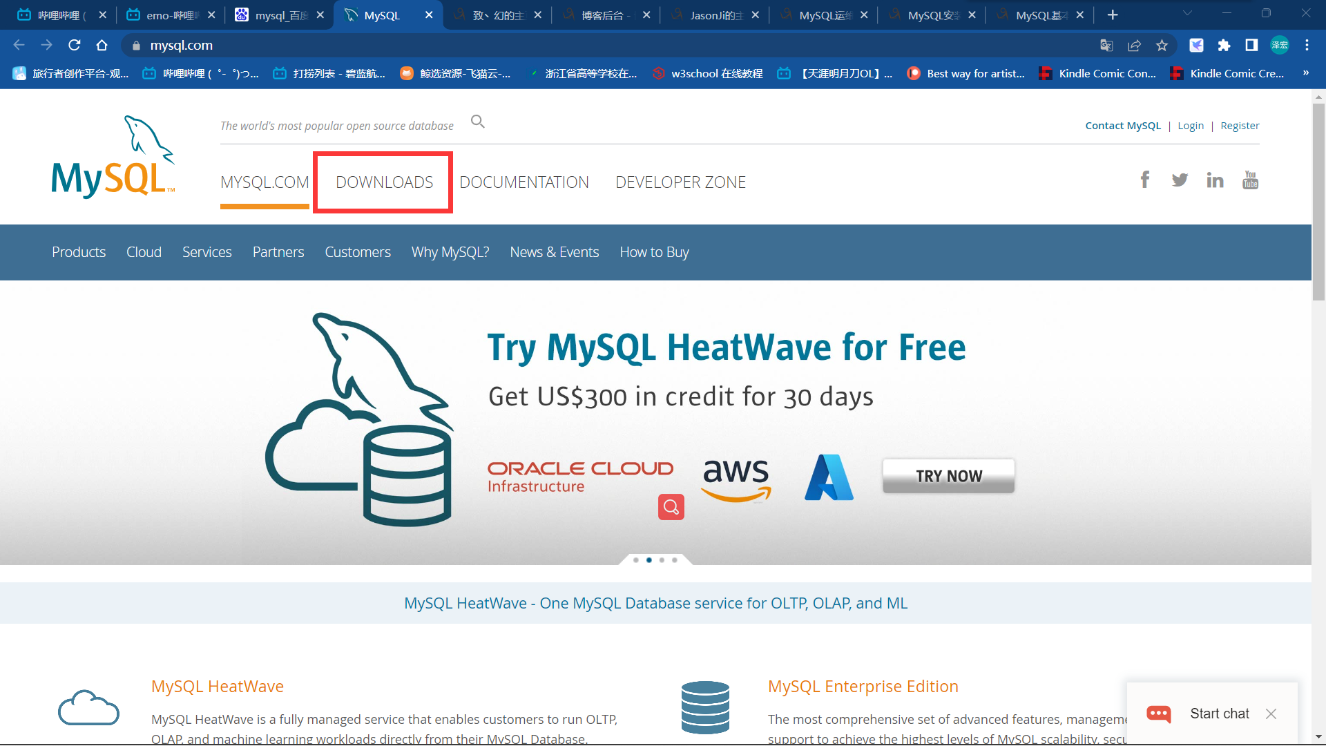Close the mysql_百度 tab
The image size is (1326, 746).
[320, 15]
